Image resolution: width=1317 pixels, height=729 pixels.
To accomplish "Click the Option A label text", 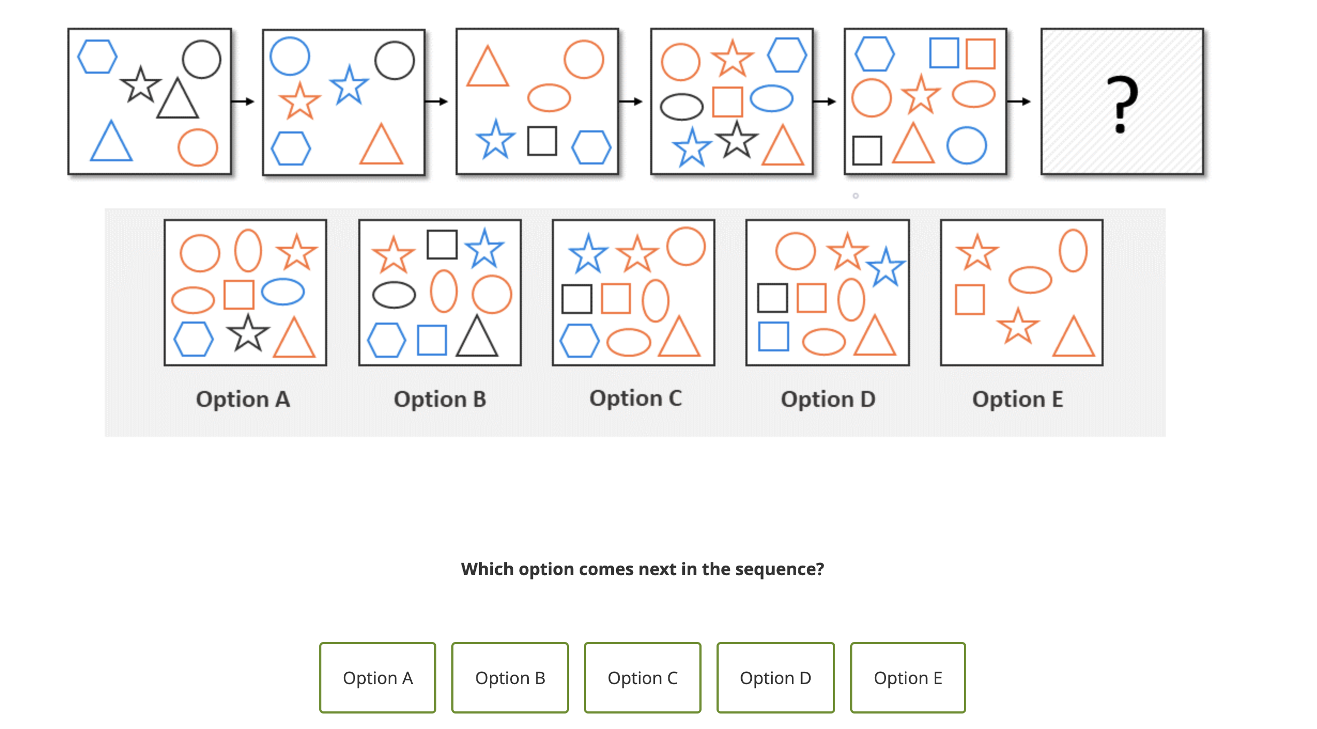I will pos(244,398).
